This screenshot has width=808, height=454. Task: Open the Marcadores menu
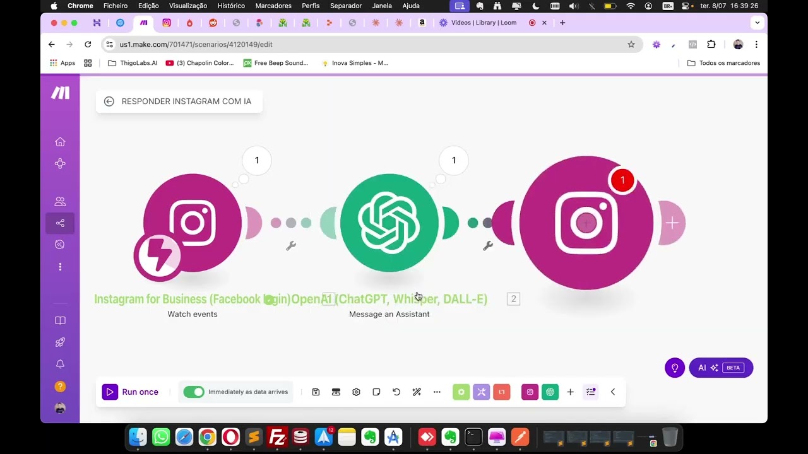pyautogui.click(x=273, y=6)
